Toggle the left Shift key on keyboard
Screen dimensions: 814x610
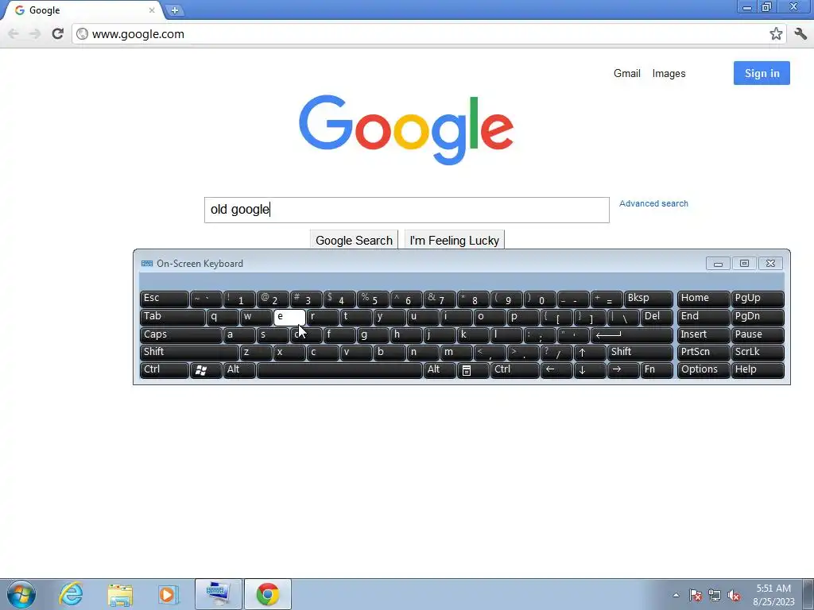coord(189,352)
